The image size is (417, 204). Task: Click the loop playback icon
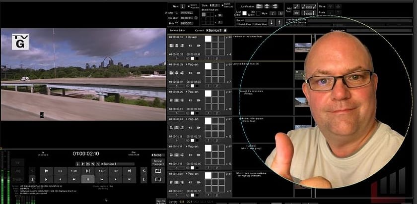(158, 171)
